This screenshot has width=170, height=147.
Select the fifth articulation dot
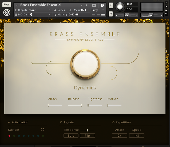[x=29, y=136]
